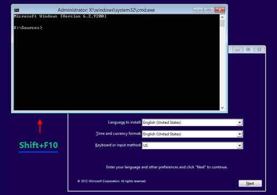Maximize the cmd.exe Administrator window

click(209, 10)
